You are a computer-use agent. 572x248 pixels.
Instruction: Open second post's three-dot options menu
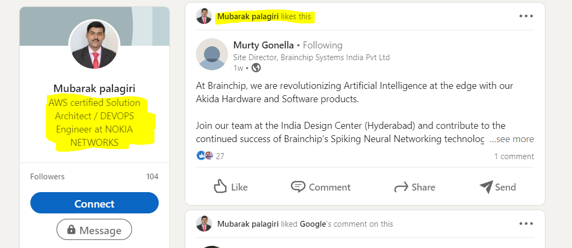click(x=526, y=224)
